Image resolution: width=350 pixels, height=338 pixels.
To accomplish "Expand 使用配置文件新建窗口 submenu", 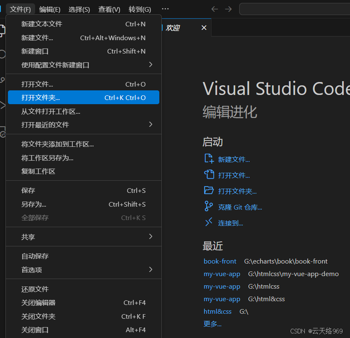I will pos(84,65).
